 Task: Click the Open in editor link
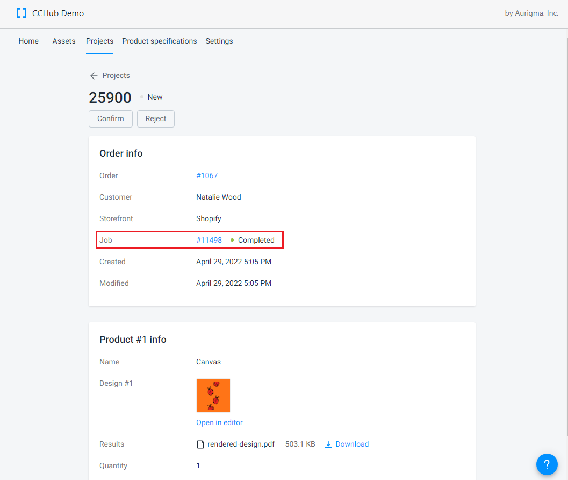pos(219,423)
